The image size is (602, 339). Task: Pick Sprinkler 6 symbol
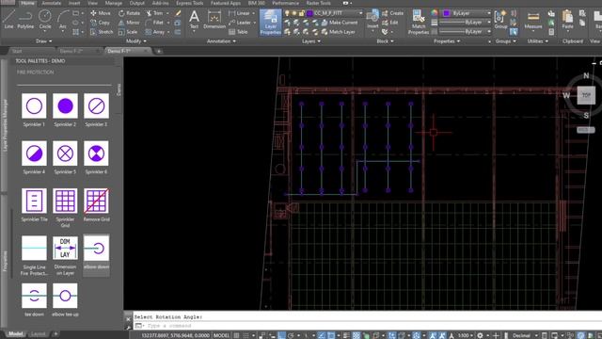[96, 157]
